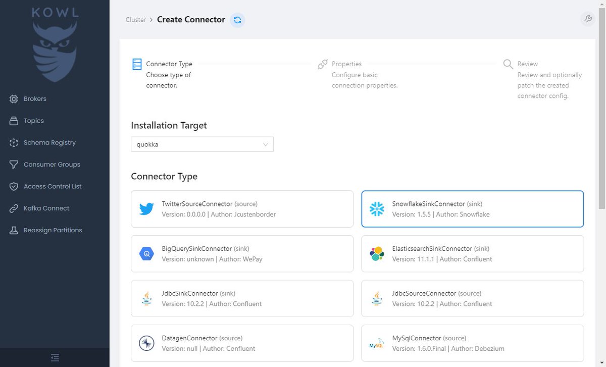
Task: Click the Reassign Partitions flask icon
Action: click(14, 230)
